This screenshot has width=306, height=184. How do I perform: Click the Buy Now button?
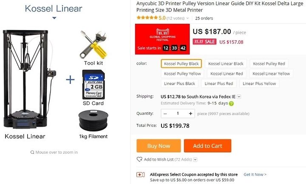pos(159,146)
